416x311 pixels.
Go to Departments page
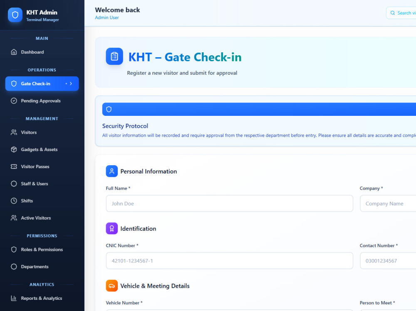(x=42, y=267)
